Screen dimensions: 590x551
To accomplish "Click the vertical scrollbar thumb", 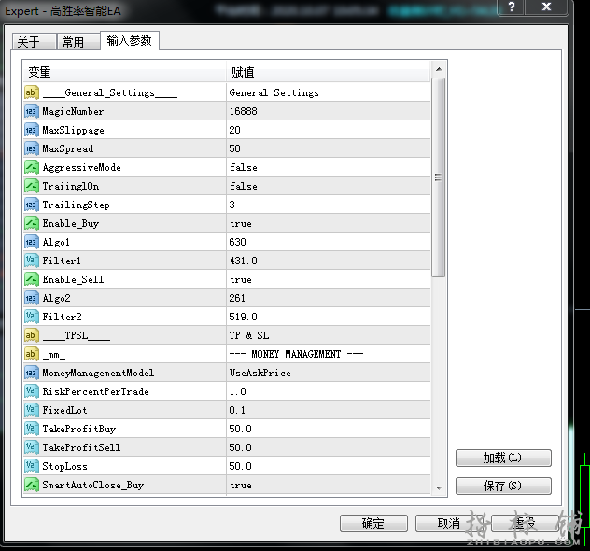I will (x=439, y=177).
